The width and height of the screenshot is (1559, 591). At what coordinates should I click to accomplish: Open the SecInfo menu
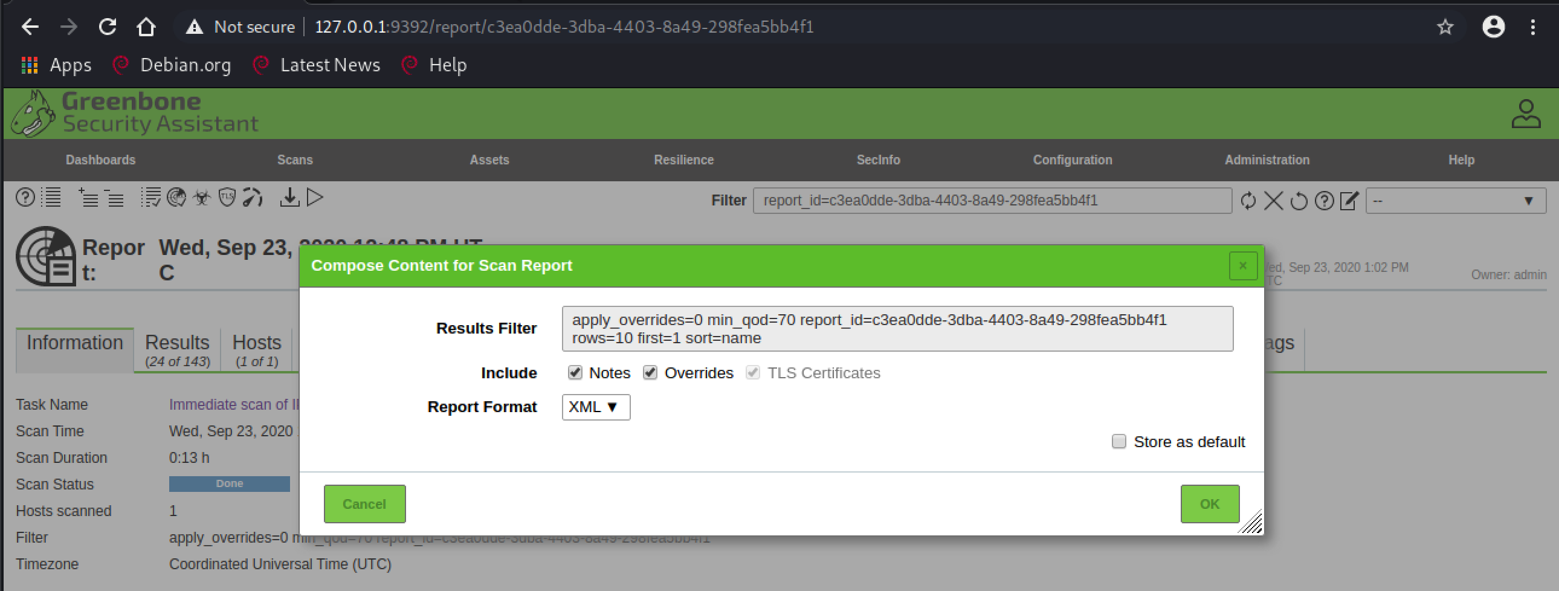click(x=878, y=160)
